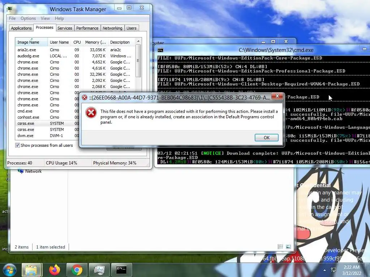Switch to the Services tab
Viewport: 370px width, 277px height.
(65, 28)
